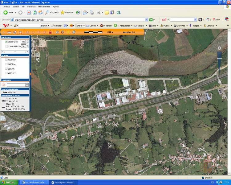Image resolution: width=231 pixels, height=185 pixels.
Task: Click the map zoom-out minus button
Action: click(x=219, y=82)
